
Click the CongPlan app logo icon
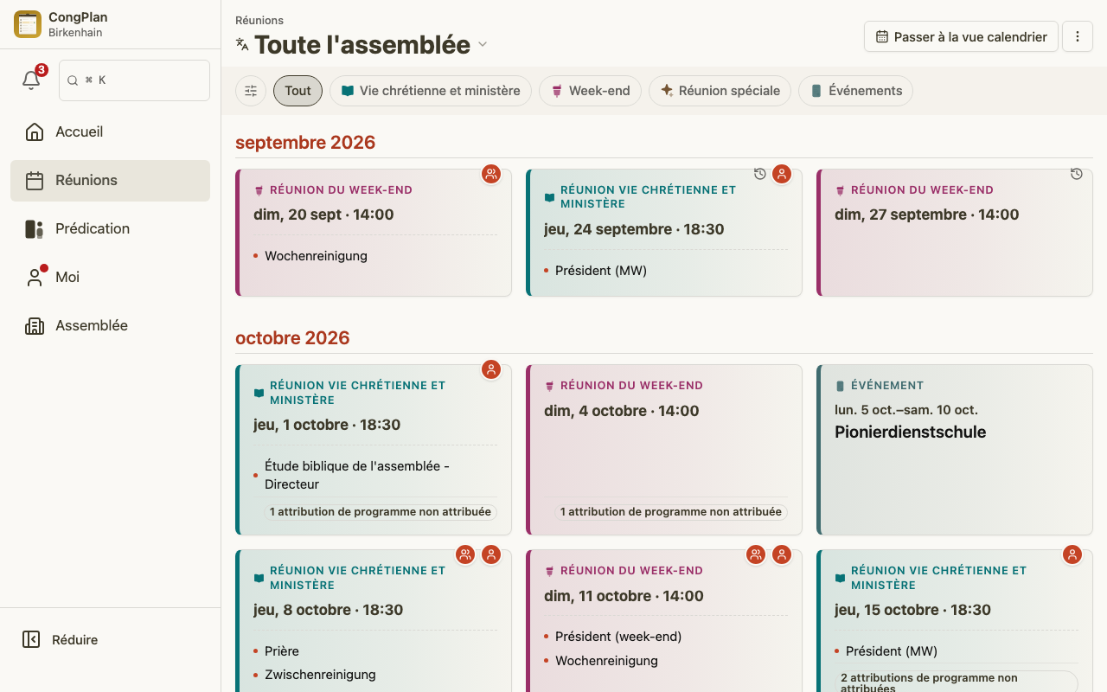point(28,24)
